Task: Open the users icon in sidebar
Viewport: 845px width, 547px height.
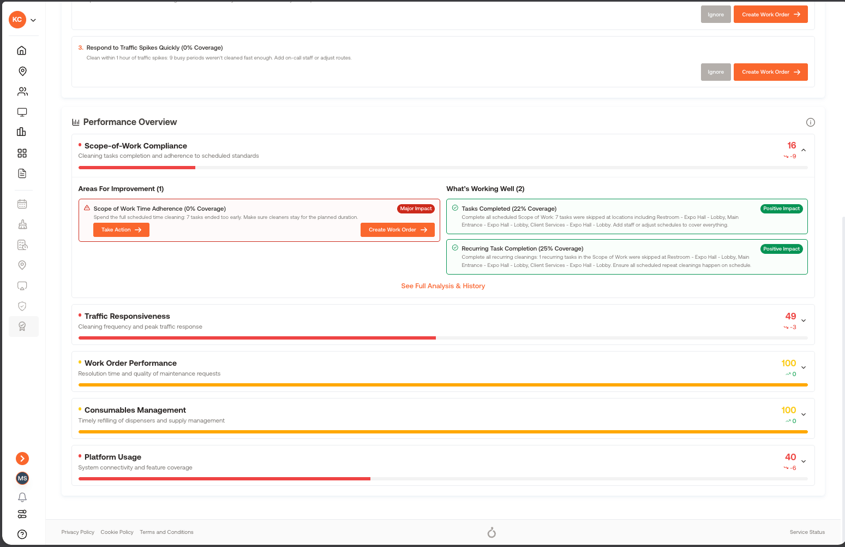Action: (22, 92)
